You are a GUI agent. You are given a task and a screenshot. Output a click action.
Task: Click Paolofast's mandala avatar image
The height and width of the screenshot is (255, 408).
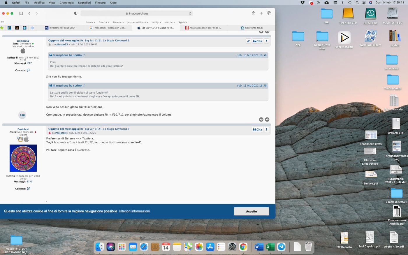click(x=23, y=158)
